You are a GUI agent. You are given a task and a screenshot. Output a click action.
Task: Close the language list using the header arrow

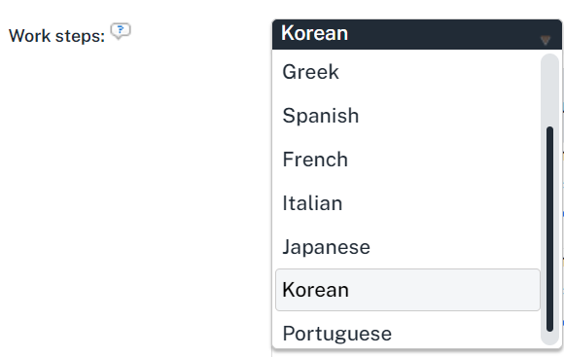pos(546,40)
